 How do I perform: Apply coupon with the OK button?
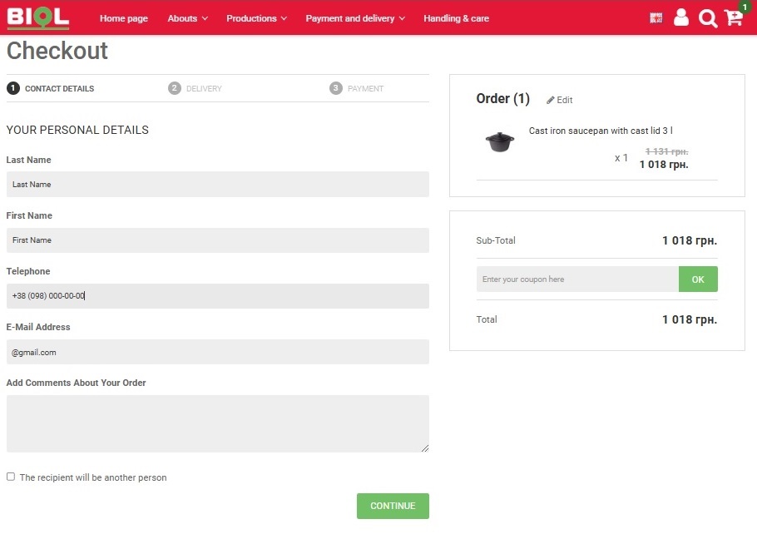click(698, 279)
